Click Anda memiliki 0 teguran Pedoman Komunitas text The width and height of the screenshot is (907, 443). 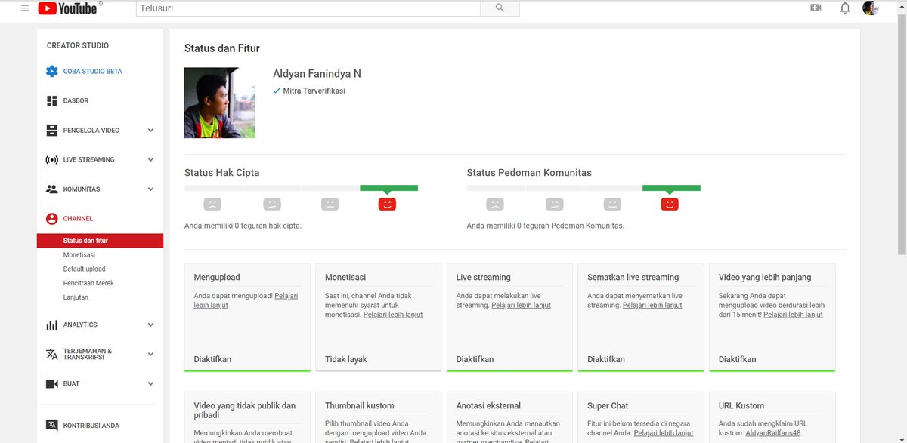coord(546,226)
